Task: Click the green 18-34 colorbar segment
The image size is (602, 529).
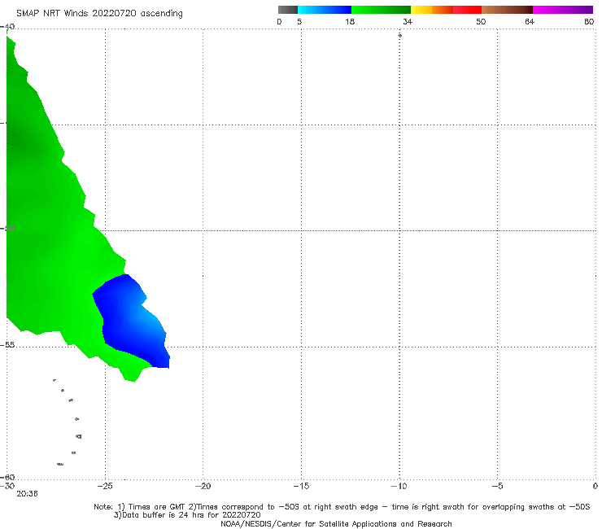Action: tap(381, 10)
